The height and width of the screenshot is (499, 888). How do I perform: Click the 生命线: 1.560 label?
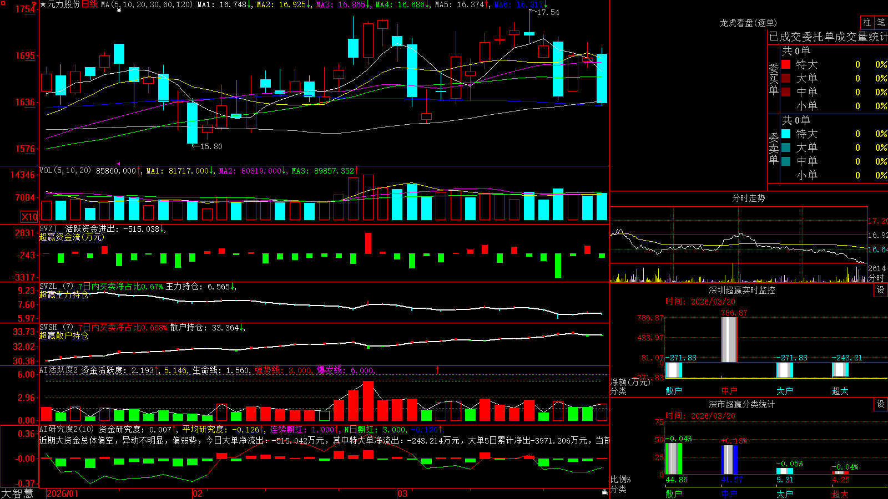[221, 370]
